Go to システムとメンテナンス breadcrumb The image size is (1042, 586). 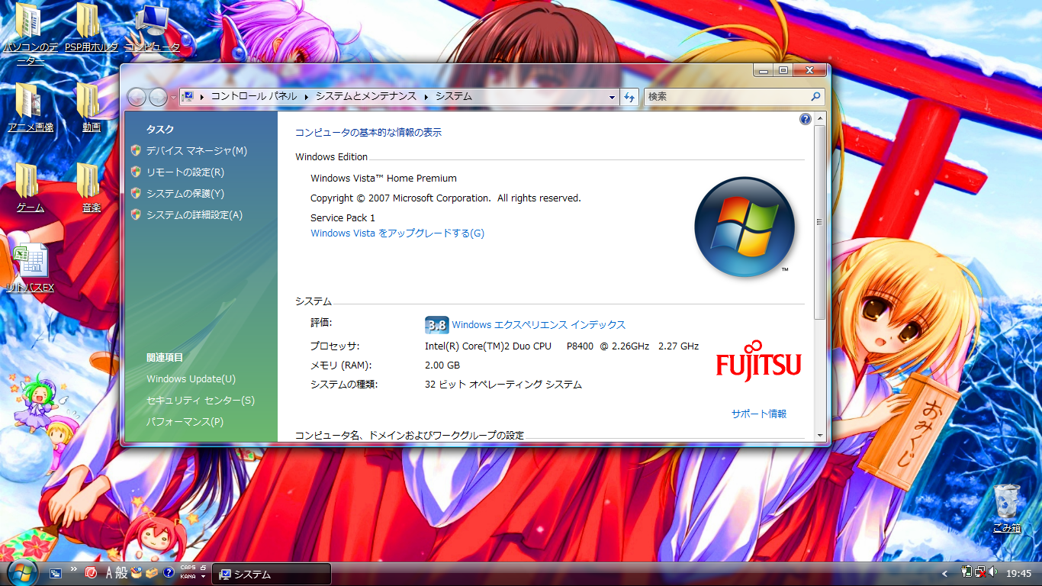(366, 97)
